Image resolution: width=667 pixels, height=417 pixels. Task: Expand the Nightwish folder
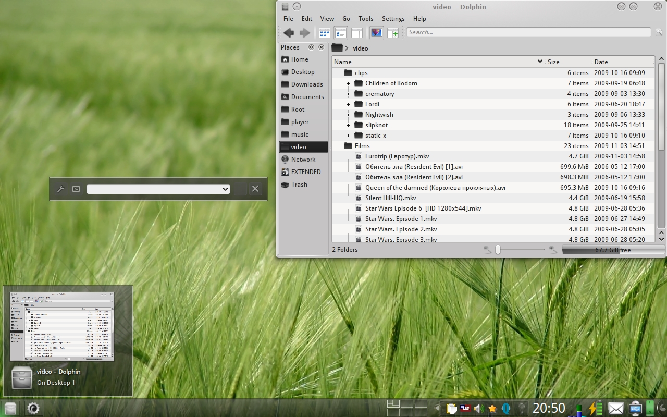coord(349,115)
